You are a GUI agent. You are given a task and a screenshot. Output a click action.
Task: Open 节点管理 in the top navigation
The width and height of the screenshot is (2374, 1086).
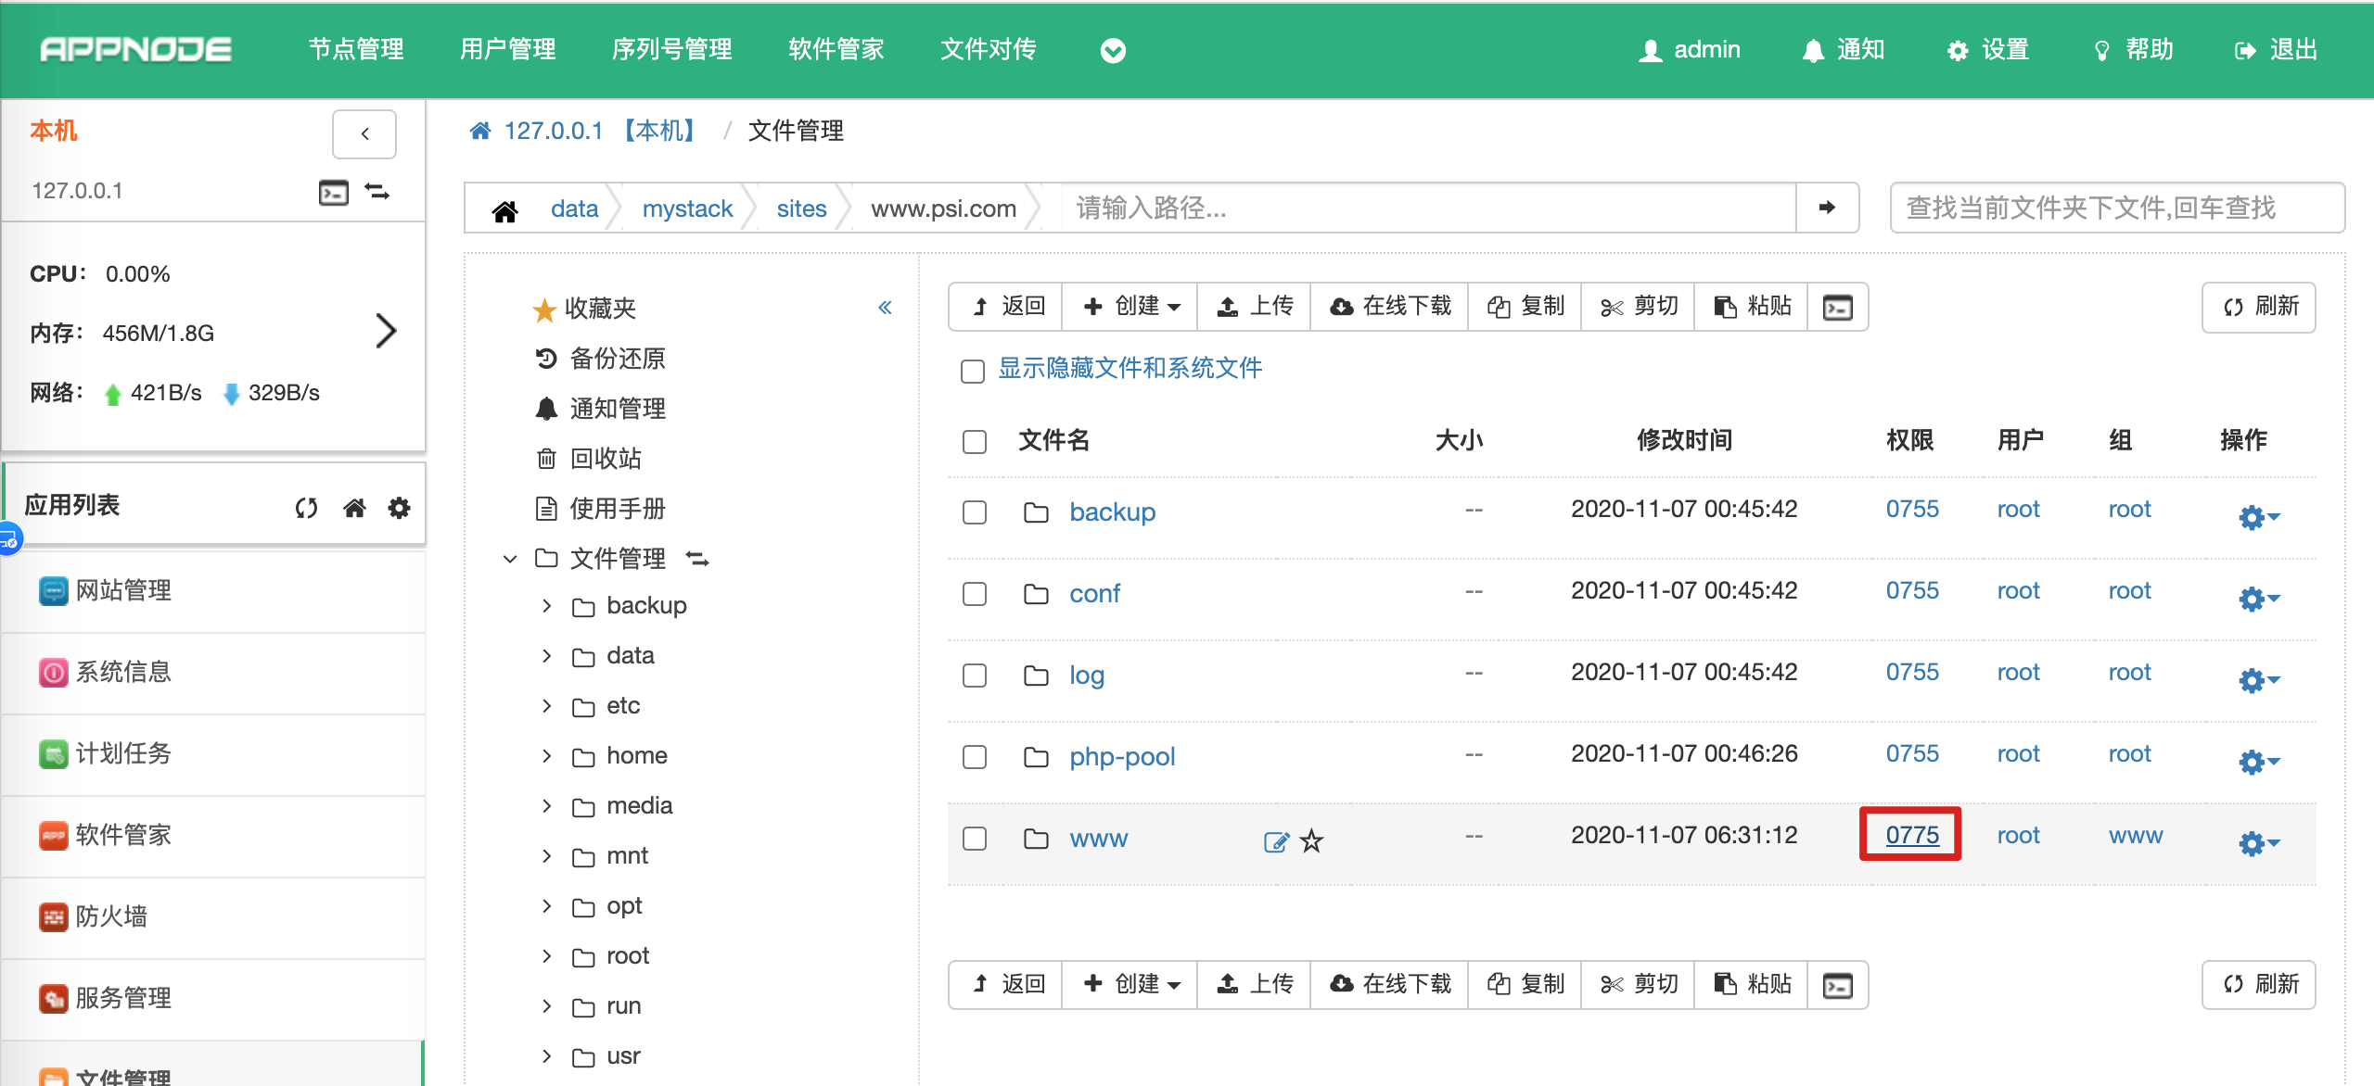point(356,49)
